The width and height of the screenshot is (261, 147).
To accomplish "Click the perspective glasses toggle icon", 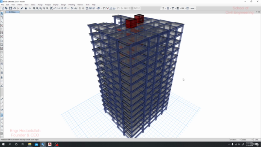I will pyautogui.click(x=76, y=8).
